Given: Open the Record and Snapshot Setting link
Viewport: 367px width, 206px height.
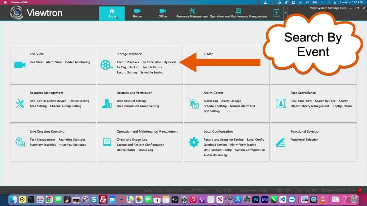Looking at the screenshot, I should 224,140.
